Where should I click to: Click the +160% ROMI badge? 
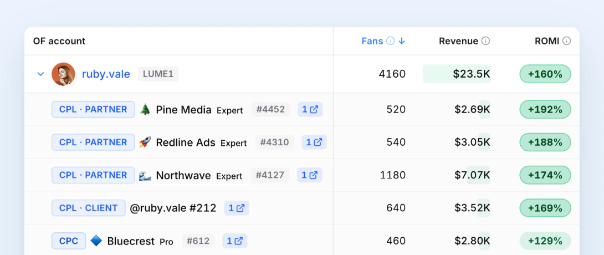coord(545,74)
